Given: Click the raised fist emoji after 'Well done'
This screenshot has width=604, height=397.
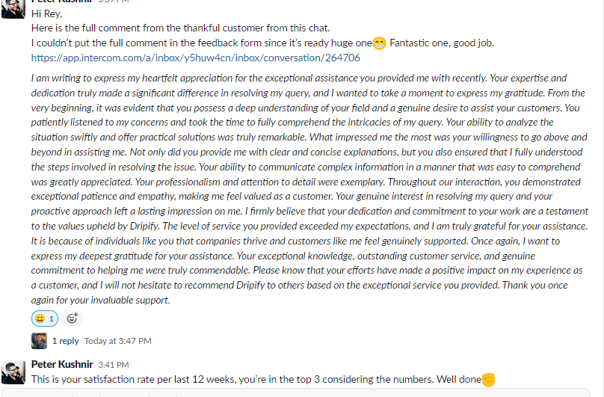Looking at the screenshot, I should coord(489,379).
